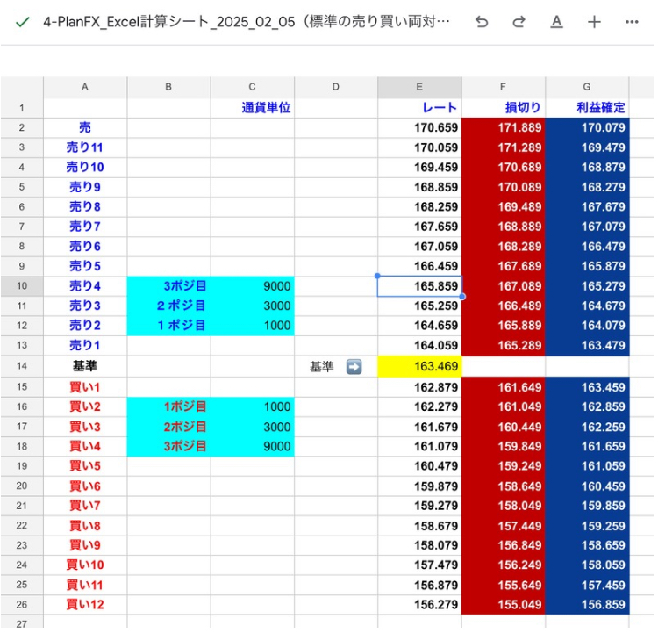Select row 10 header
Viewport: 658px width, 633px height.
point(22,286)
